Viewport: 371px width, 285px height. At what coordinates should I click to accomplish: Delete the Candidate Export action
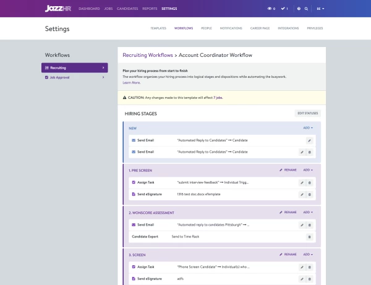[x=310, y=237]
